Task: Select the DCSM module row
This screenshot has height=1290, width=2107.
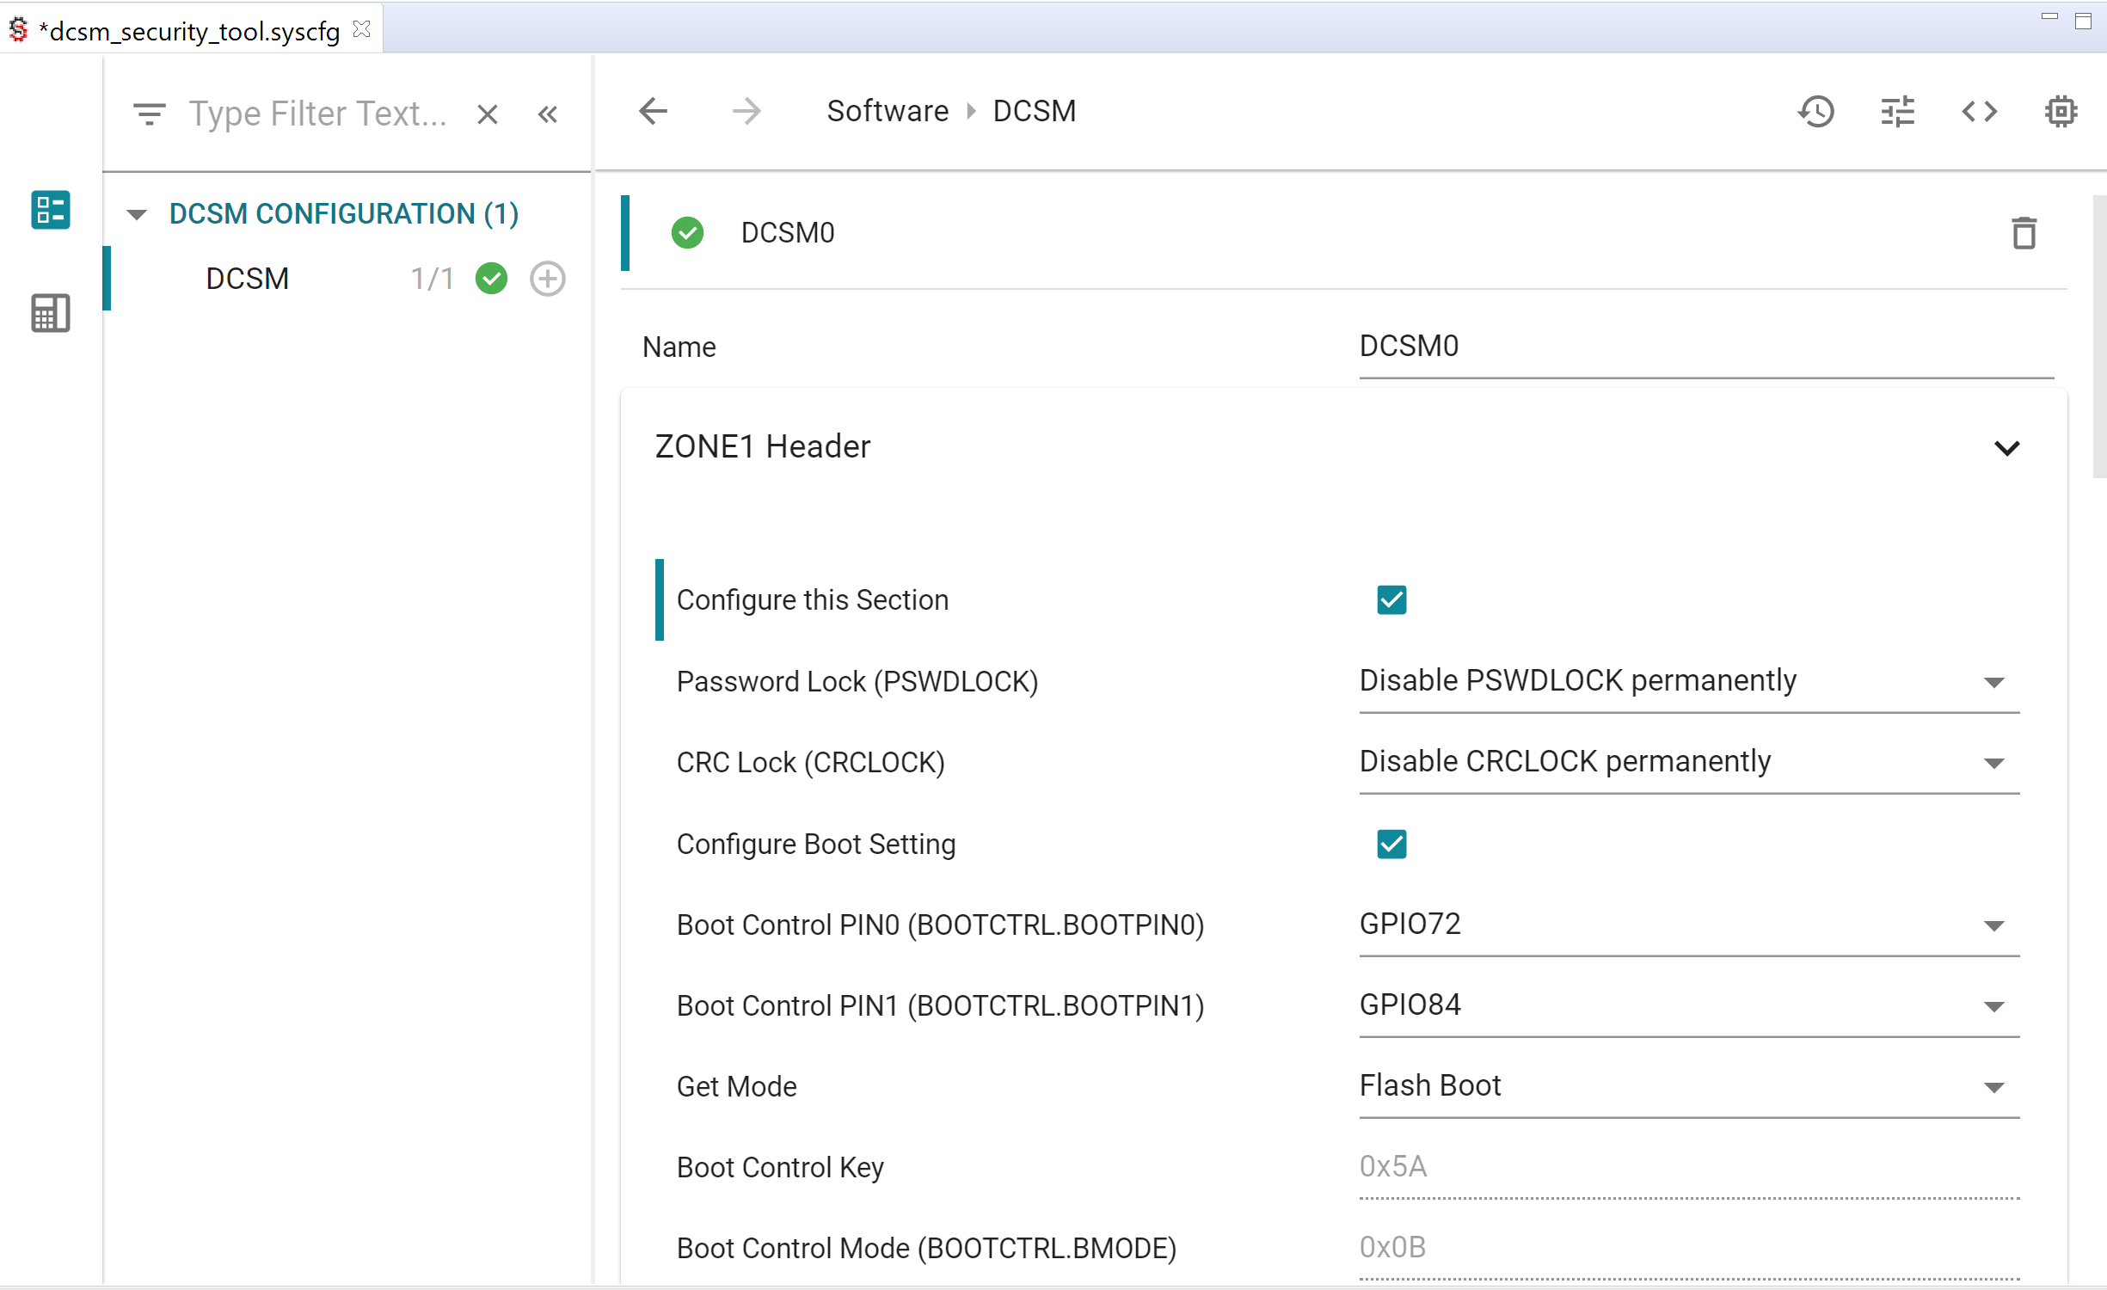Action: [347, 279]
